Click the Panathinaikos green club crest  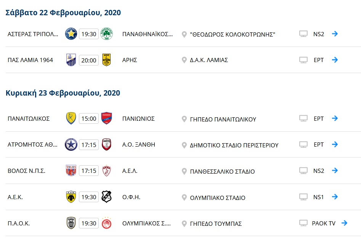coord(106,34)
